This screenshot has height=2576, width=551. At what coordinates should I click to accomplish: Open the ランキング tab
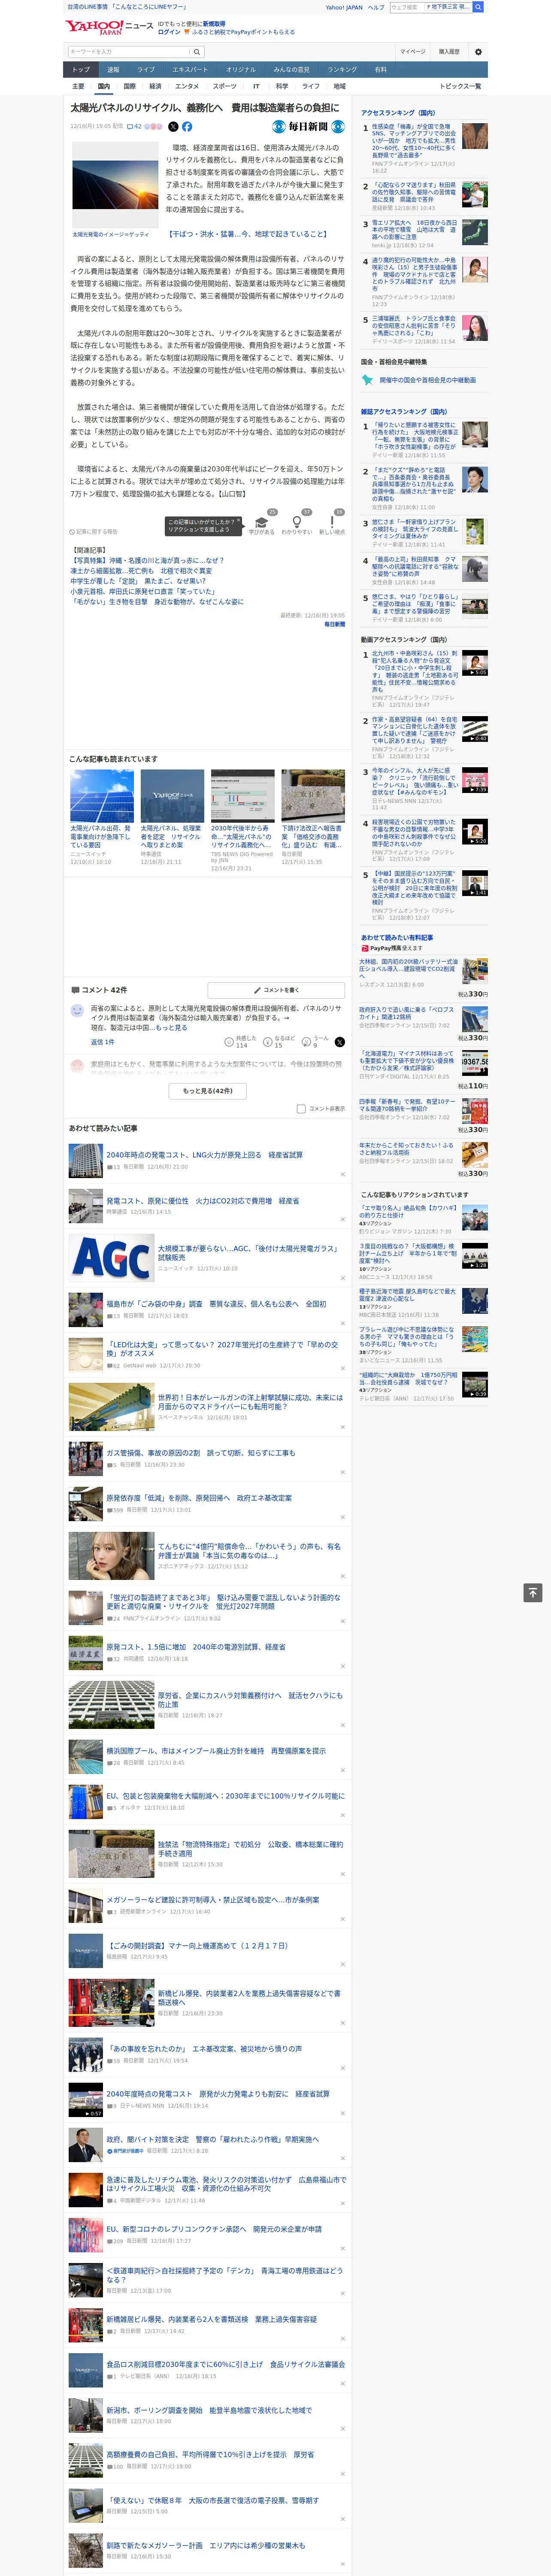[342, 70]
